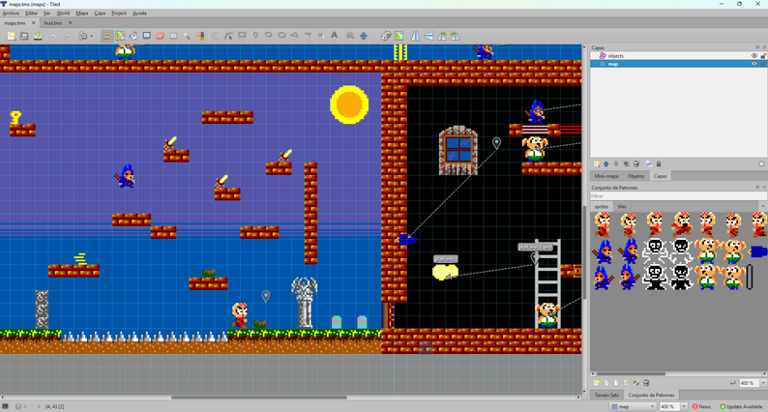Viewport: 768px width, 412px height.
Task: Toggle dynamic wrapping in tileset panel
Action: [x=733, y=383]
